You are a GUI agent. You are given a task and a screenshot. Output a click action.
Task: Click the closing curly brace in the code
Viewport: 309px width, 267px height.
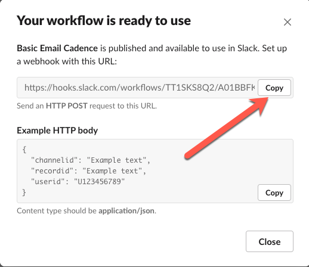click(x=24, y=193)
